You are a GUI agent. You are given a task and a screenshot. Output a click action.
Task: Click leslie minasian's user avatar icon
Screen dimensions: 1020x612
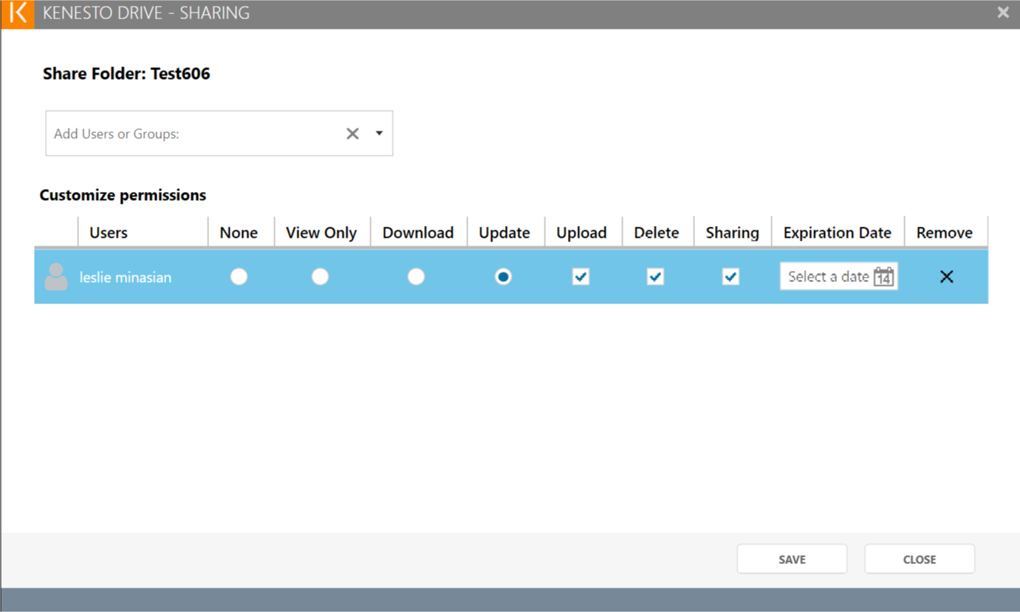pyautogui.click(x=56, y=277)
